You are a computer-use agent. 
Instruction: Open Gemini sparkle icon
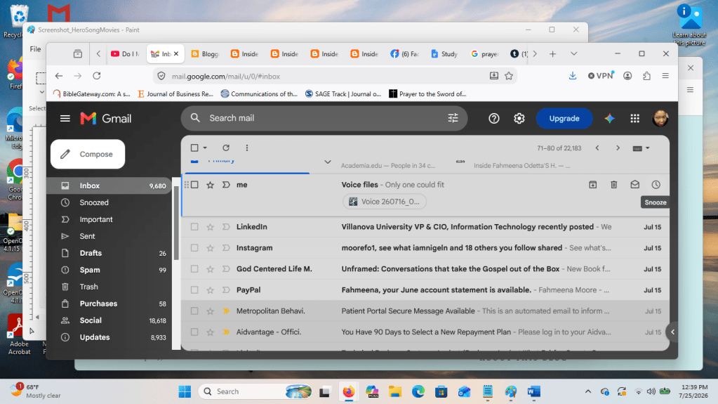pos(609,118)
